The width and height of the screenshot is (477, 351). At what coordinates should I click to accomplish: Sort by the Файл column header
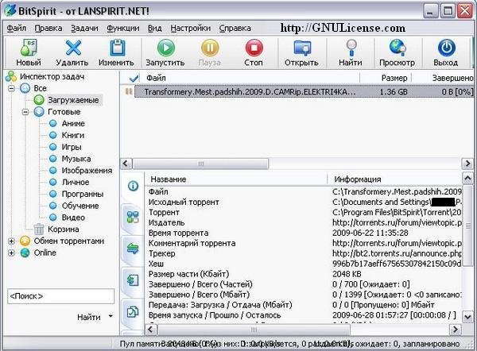156,78
